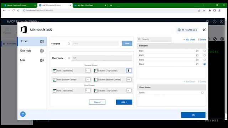Open the browser extensions puzzle icon
228x128 pixels.
pyautogui.click(x=210, y=10)
